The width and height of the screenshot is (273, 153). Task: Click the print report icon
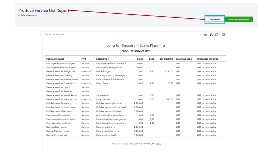tap(211, 35)
